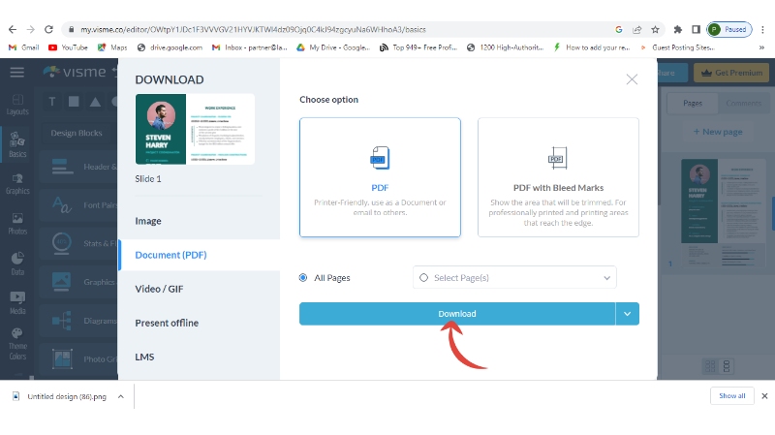The height and width of the screenshot is (435, 775).
Task: Open the Visme hamburger menu
Action: 16,73
